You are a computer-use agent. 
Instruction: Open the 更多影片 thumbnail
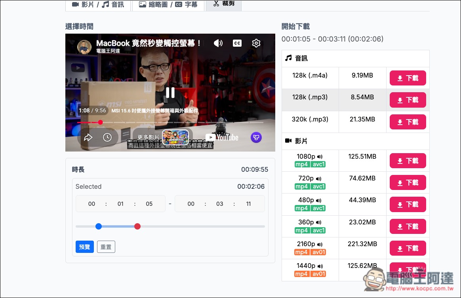pos(175,137)
